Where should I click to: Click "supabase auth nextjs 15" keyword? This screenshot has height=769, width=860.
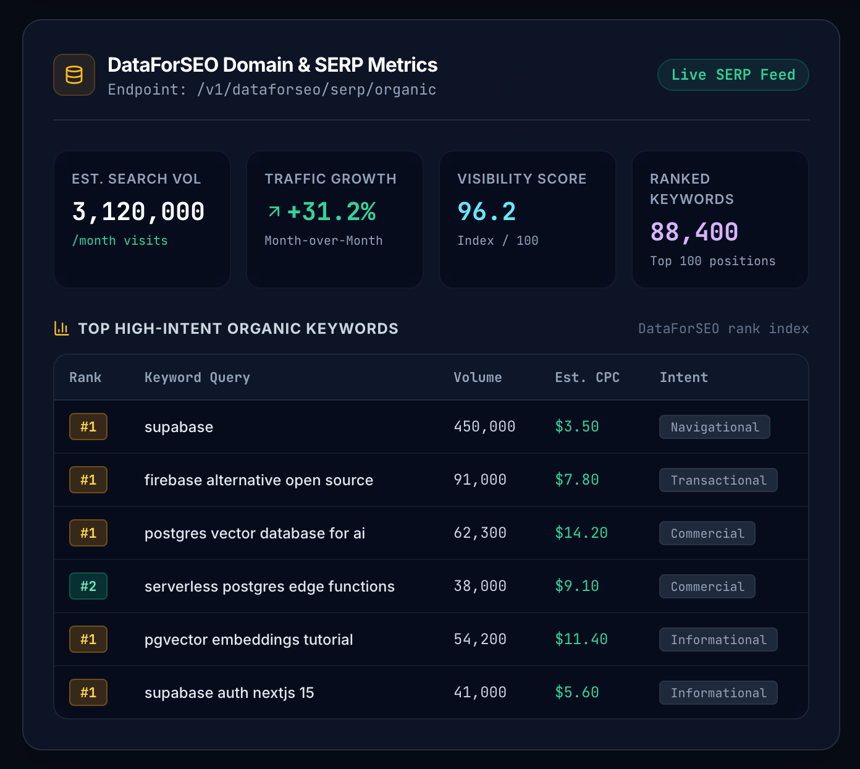click(229, 693)
